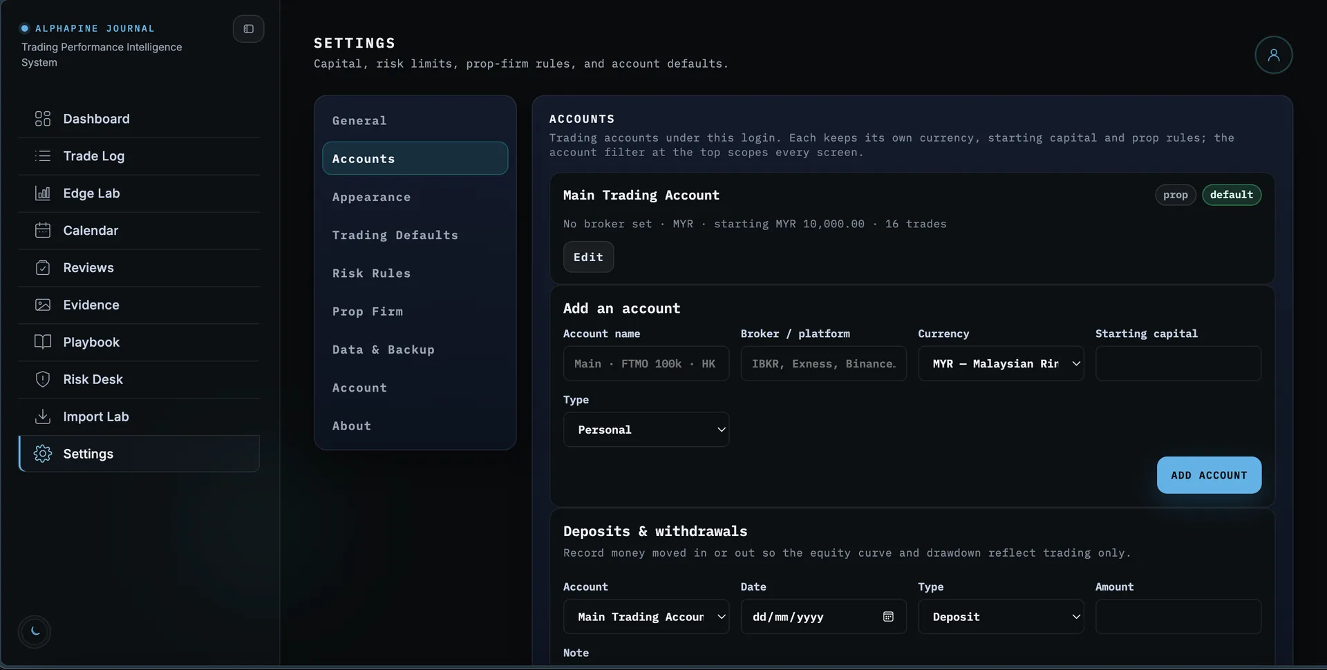The image size is (1327, 670).
Task: Click the default badge on the account
Action: click(1232, 195)
